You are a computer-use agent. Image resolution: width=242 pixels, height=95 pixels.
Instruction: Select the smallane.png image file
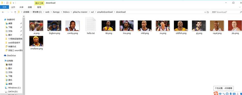coord(36,41)
